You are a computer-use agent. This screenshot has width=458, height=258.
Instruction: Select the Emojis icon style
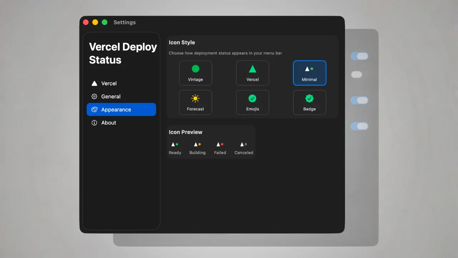click(x=252, y=102)
